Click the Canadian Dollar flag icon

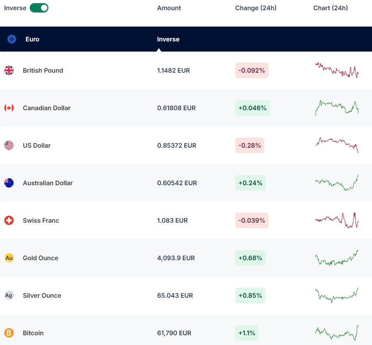click(x=9, y=108)
